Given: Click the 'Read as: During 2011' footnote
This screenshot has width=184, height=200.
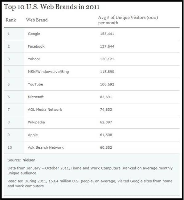Looking at the screenshot, I should pos(90,184).
